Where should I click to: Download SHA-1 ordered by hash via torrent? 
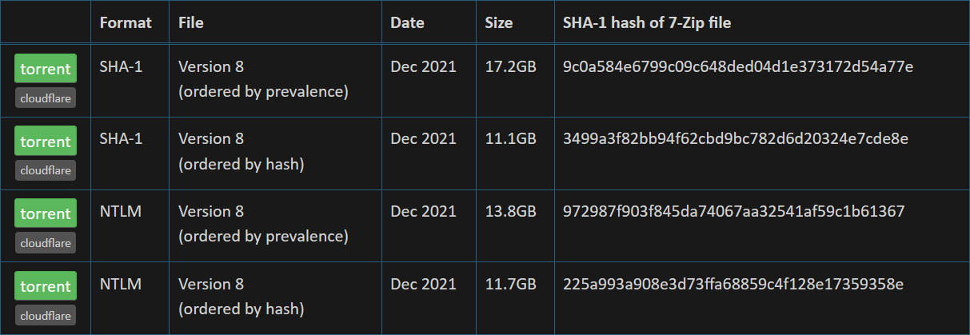coord(46,141)
